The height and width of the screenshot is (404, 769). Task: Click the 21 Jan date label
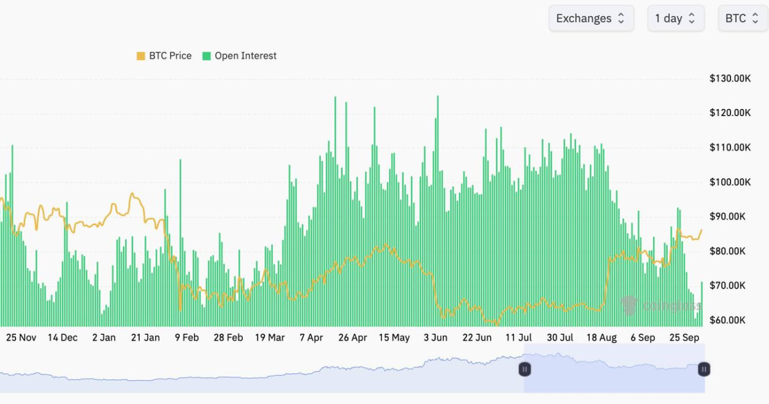point(145,337)
